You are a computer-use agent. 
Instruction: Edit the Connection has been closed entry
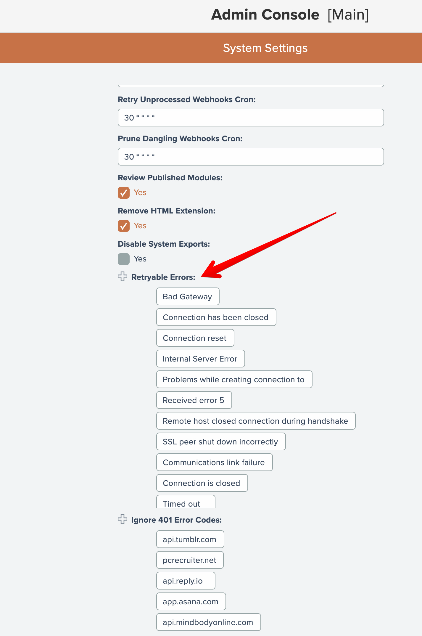[x=216, y=317]
